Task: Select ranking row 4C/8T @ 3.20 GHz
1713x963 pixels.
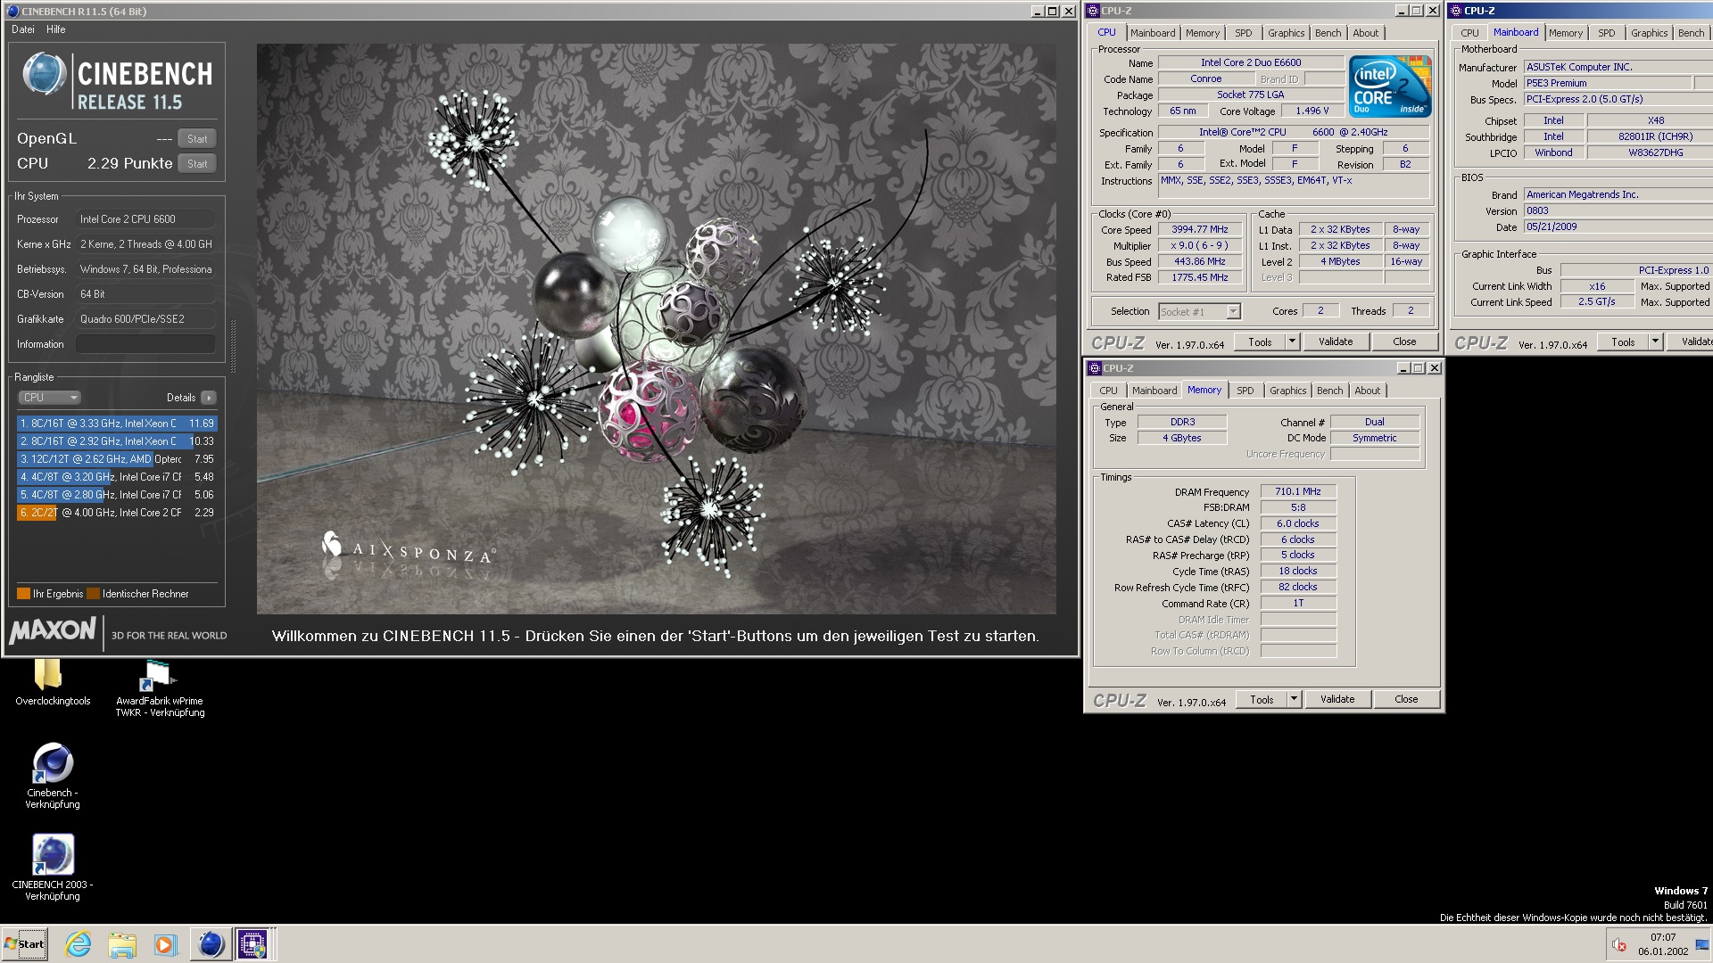Action: (117, 477)
